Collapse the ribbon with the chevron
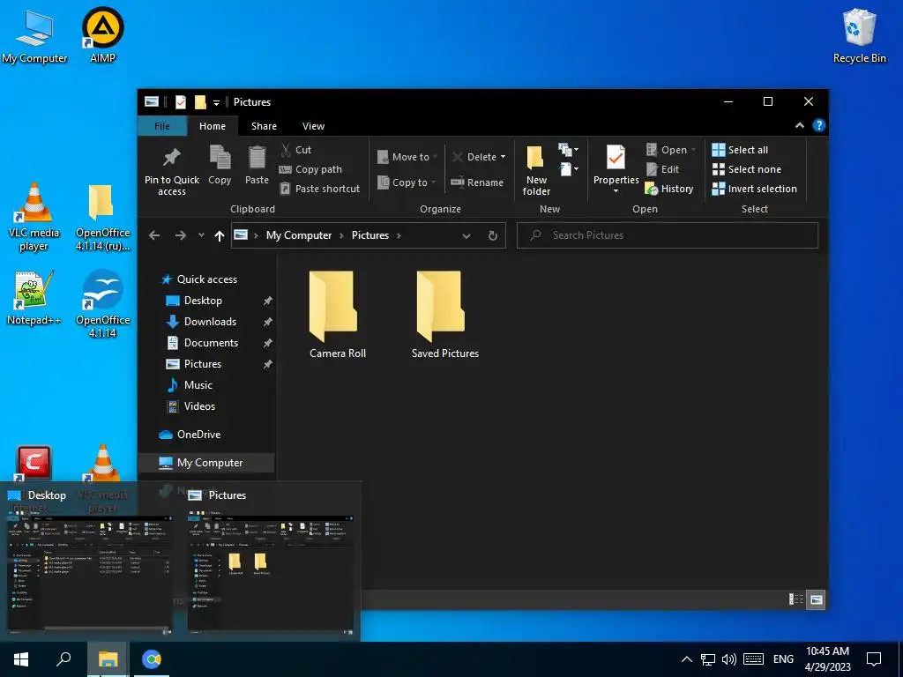The width and height of the screenshot is (903, 677). click(799, 125)
